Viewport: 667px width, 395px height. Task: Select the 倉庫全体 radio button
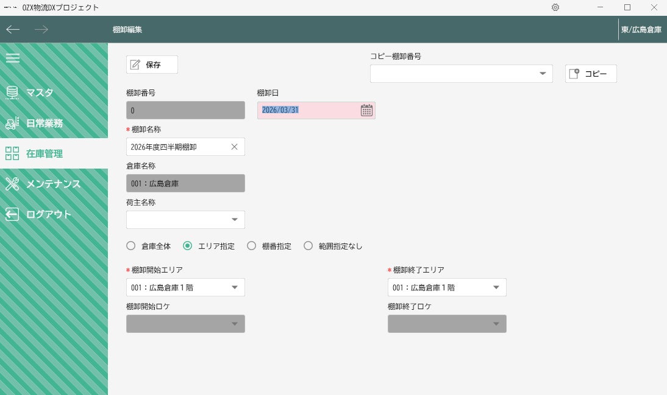(130, 246)
